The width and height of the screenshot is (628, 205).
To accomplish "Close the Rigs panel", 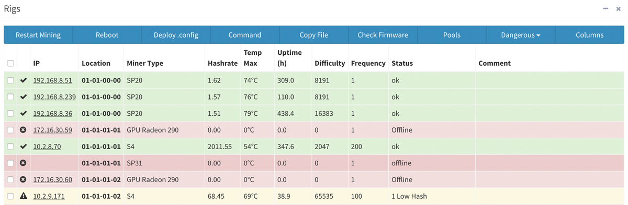I will pyautogui.click(x=618, y=9).
